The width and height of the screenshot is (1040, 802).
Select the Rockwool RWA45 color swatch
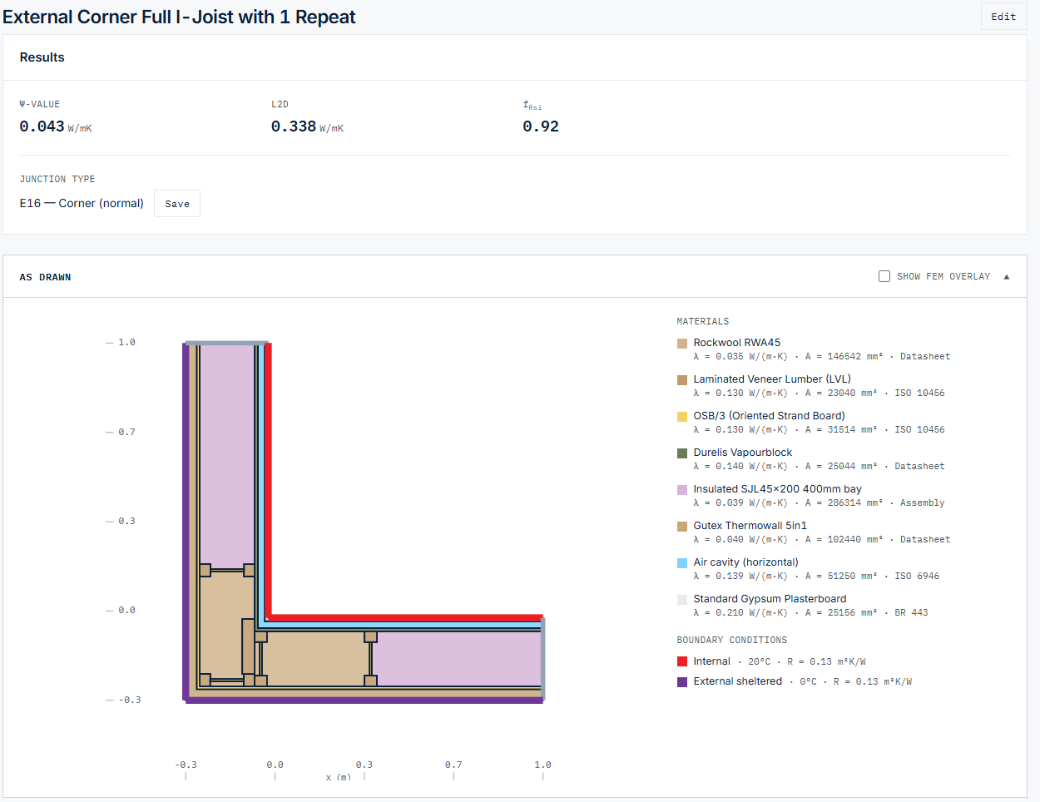pos(682,344)
